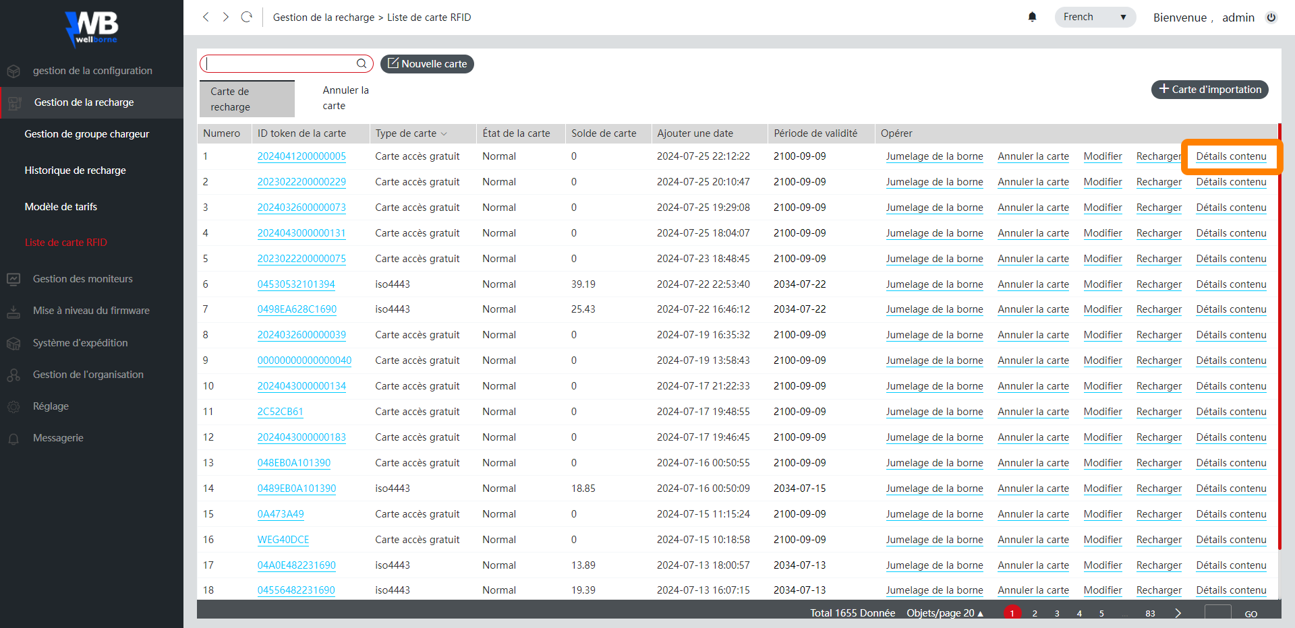The image size is (1295, 628).
Task: Select Gestion de groupe chargeur
Action: (x=87, y=134)
